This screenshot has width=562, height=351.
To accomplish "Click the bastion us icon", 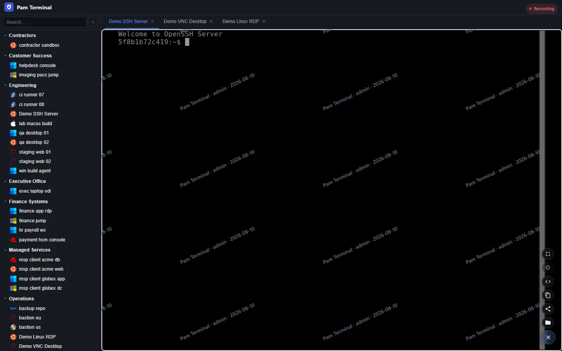I will coord(13,327).
